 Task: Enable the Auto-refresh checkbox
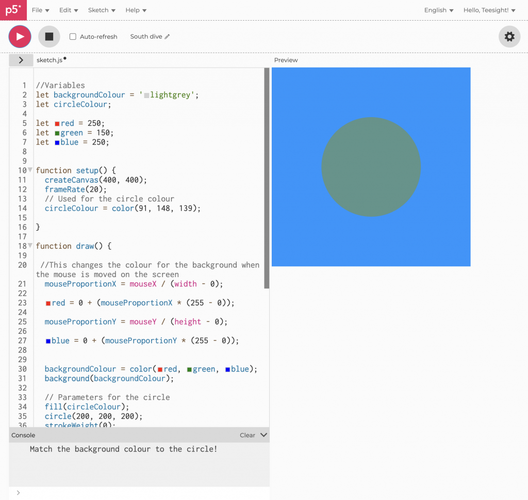click(x=73, y=37)
